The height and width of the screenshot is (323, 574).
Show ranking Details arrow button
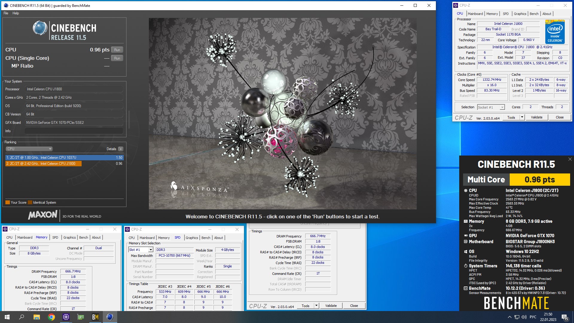point(121,149)
